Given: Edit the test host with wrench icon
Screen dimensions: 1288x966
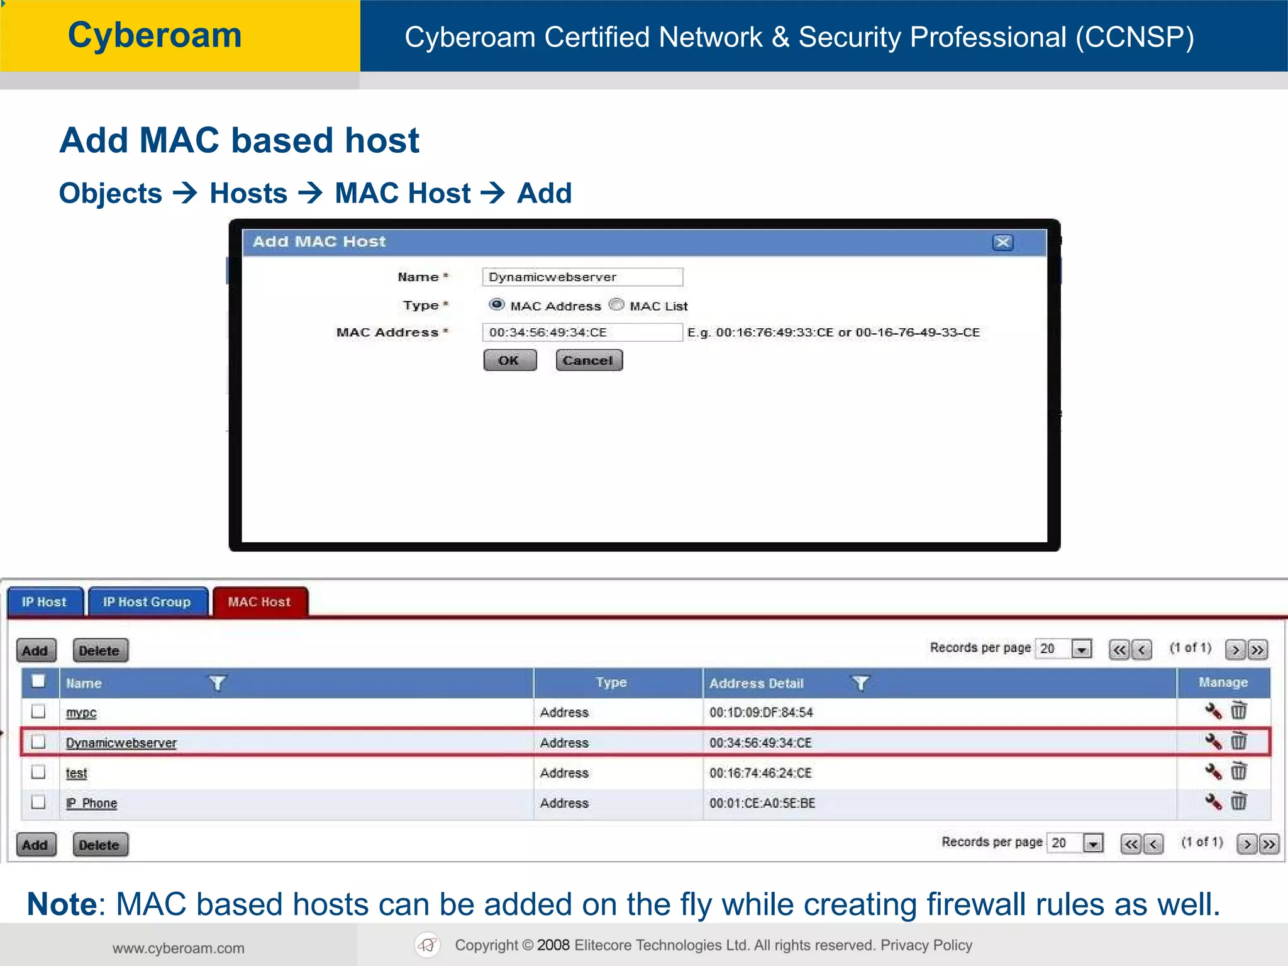Looking at the screenshot, I should (x=1213, y=772).
